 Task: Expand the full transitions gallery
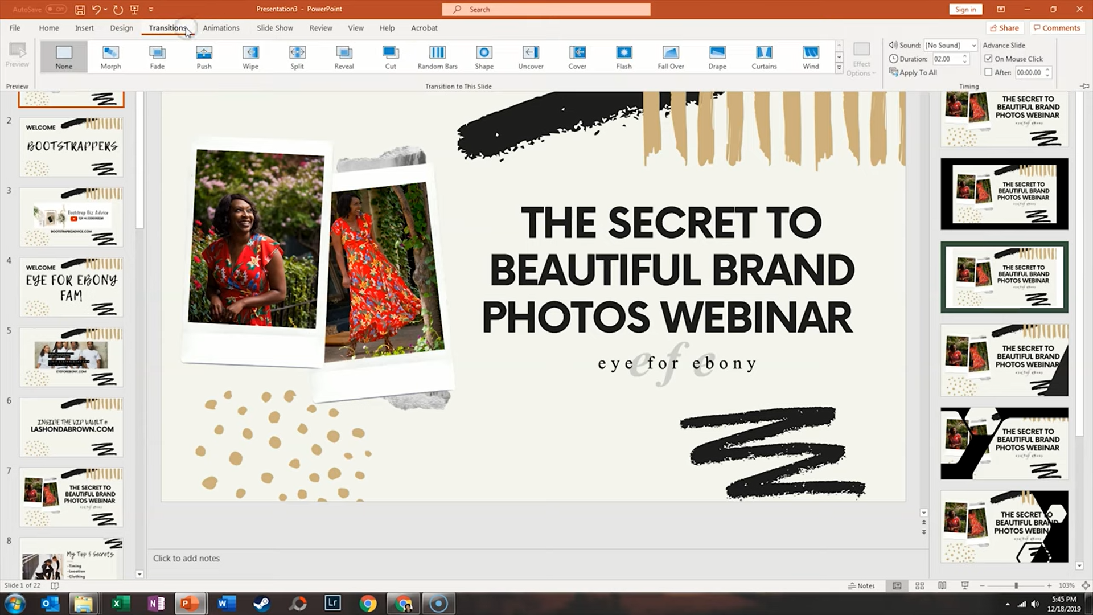[839, 67]
